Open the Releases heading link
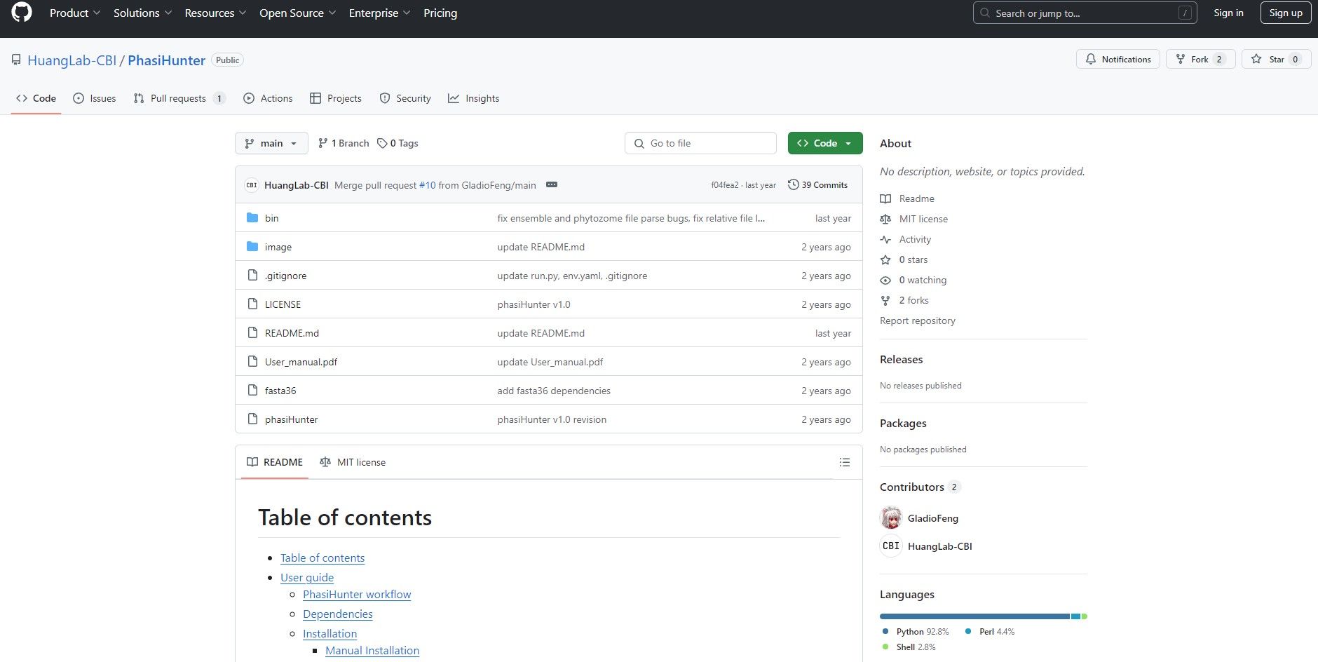This screenshot has width=1318, height=662. [901, 359]
